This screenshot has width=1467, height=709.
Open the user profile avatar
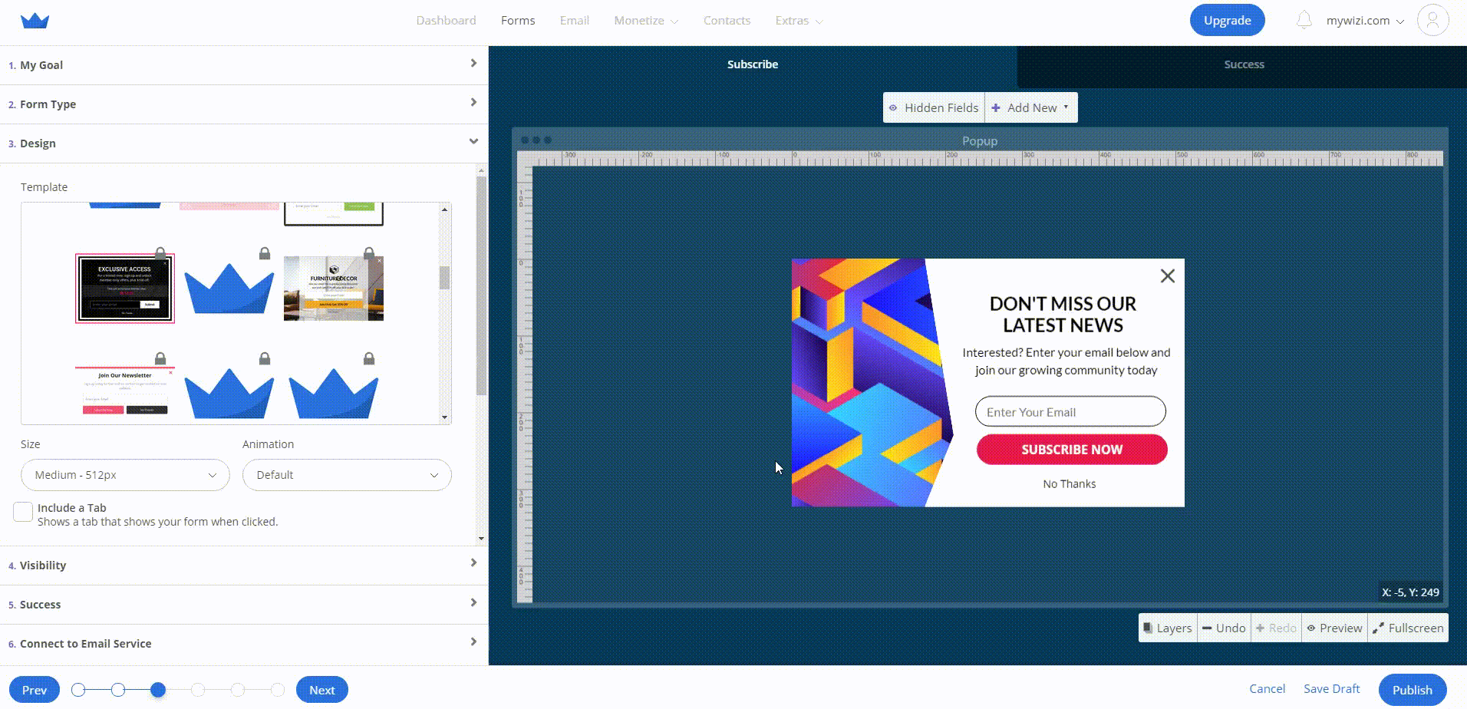pyautogui.click(x=1432, y=21)
